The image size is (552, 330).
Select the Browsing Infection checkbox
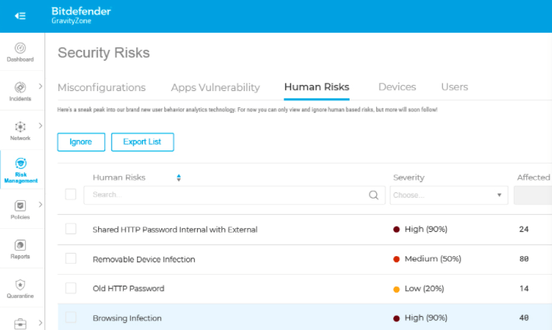coord(71,318)
